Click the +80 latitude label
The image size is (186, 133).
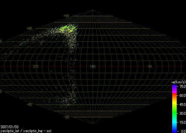(x=66, y=16)
